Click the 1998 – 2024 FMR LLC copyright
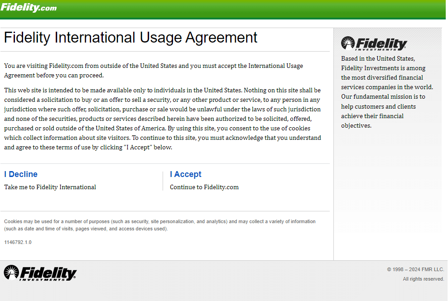The width and height of the screenshot is (448, 301). pyautogui.click(x=415, y=269)
